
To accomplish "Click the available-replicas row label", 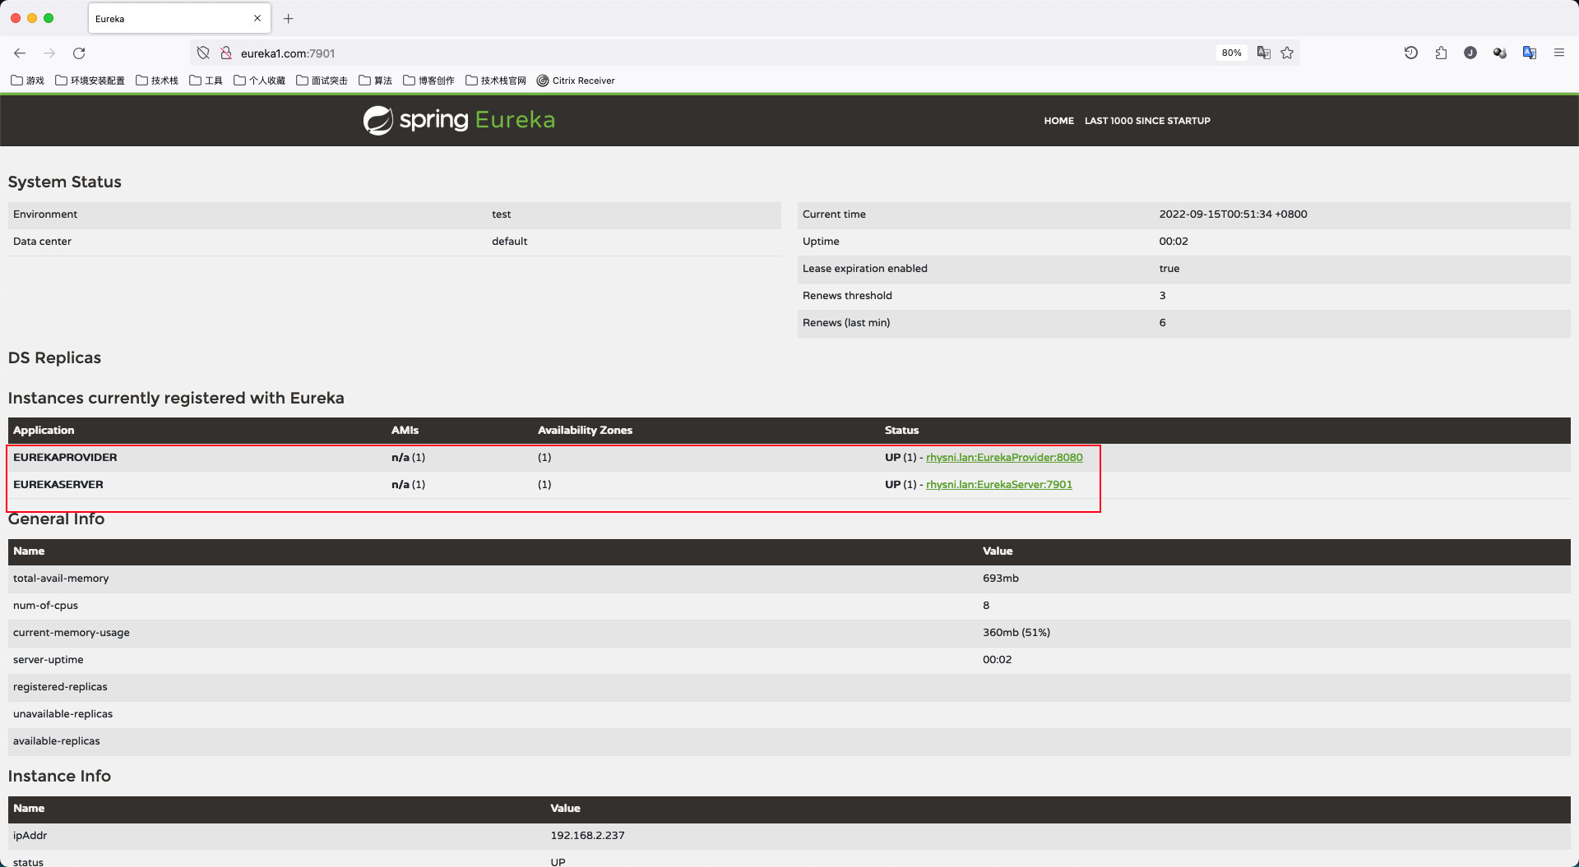I will point(56,740).
